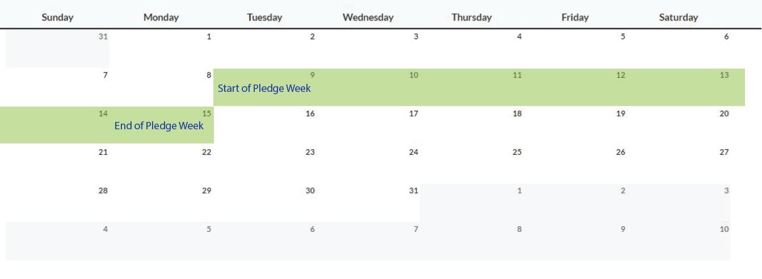Select the Sunday column header
The image size is (762, 279).
point(57,17)
